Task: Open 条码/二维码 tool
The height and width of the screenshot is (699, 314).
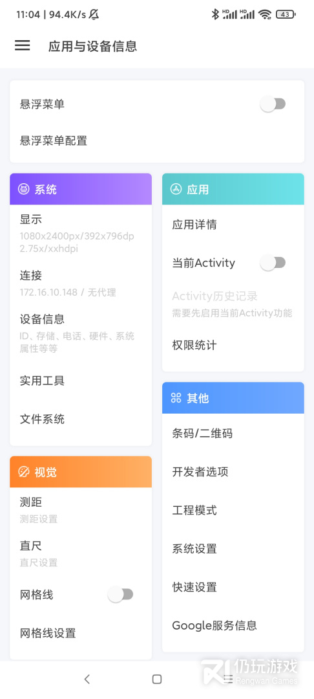Action: (x=233, y=433)
